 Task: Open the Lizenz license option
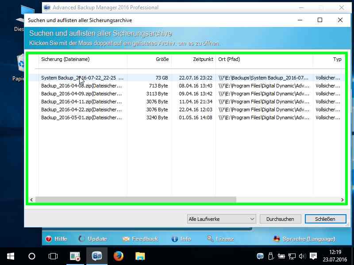[220, 239]
